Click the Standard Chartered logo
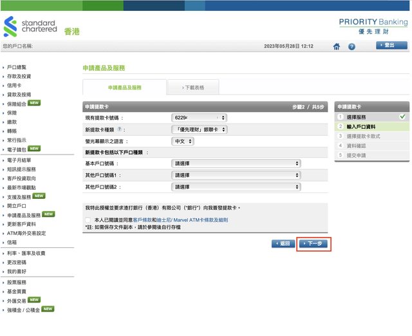Screen dimensions: 412x336 (30, 27)
